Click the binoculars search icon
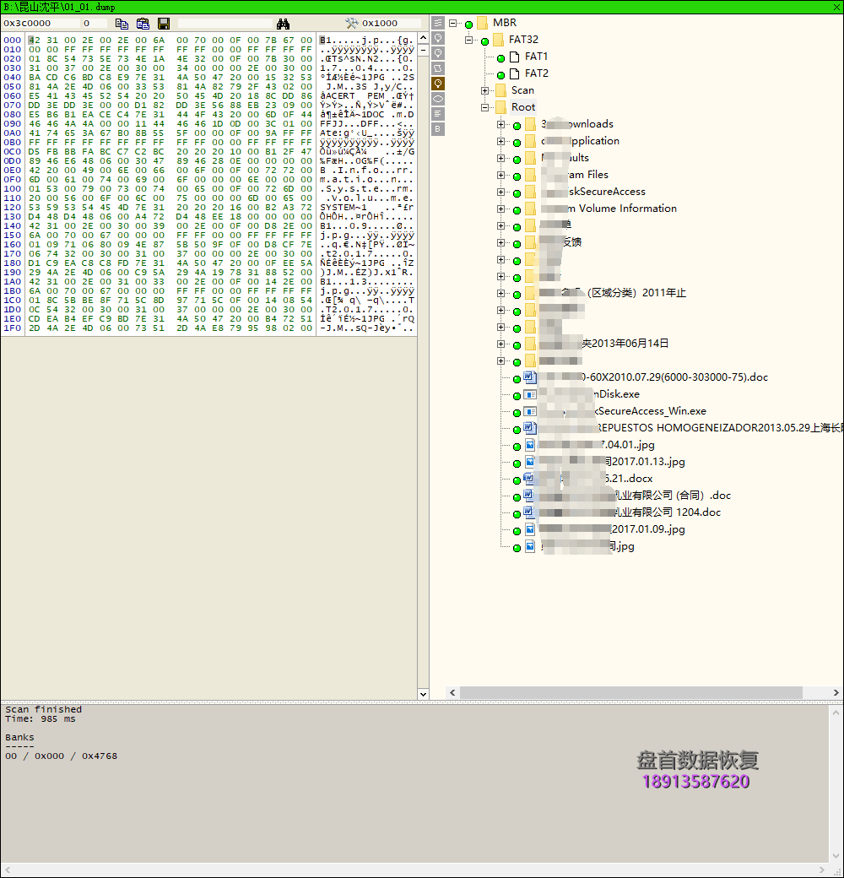The image size is (844, 878). (x=284, y=24)
